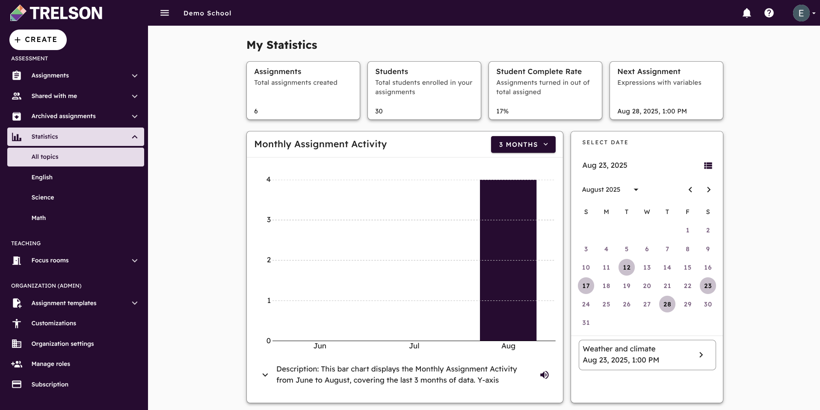Expand the Assignments sidebar chevron
Screen dimensions: 820x410
134,75
